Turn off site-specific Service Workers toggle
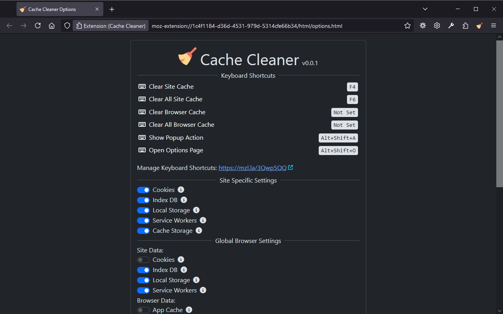The width and height of the screenshot is (503, 314). [x=143, y=221]
